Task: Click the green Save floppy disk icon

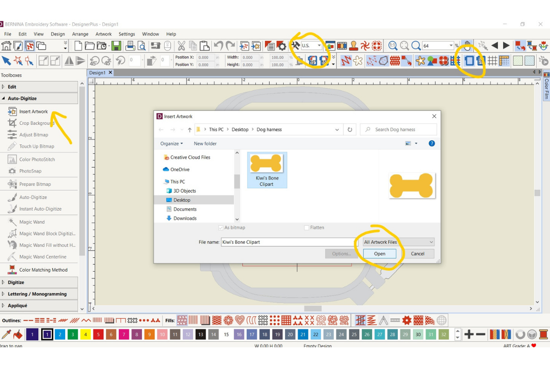Action: pyautogui.click(x=116, y=46)
